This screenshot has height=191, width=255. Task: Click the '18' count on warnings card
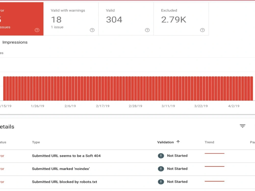click(x=56, y=20)
